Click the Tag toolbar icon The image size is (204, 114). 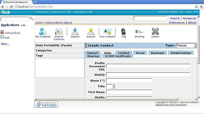click(x=123, y=32)
